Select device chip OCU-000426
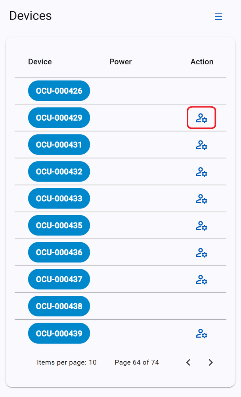This screenshot has width=241, height=397. point(59,91)
